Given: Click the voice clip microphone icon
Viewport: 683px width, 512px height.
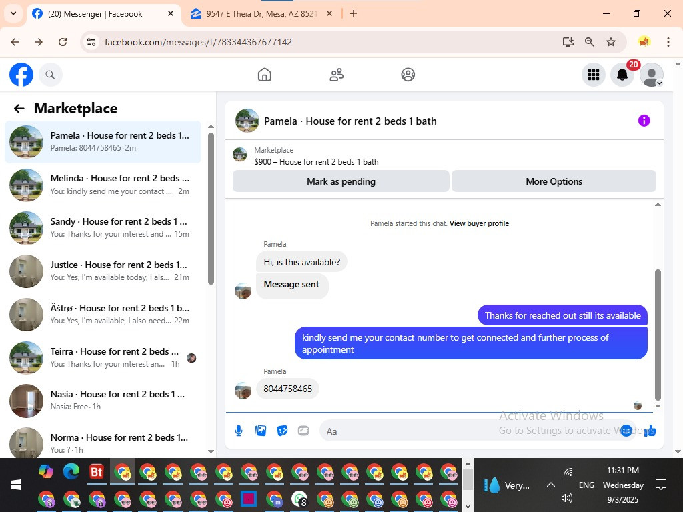Looking at the screenshot, I should [239, 431].
